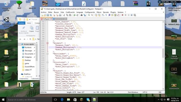The image size is (181, 102).
Task: Open Explorer quick access toolbar dropdown arrow
Action: [30, 20]
